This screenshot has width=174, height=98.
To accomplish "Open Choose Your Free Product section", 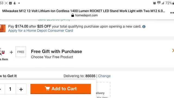I will 52,57.
